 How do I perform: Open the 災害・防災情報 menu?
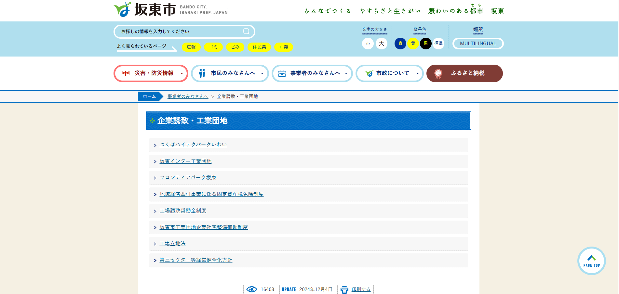tap(151, 73)
